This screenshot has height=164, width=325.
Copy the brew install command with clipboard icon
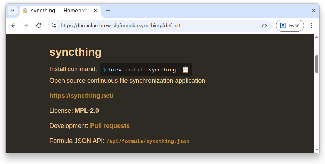coord(185,70)
